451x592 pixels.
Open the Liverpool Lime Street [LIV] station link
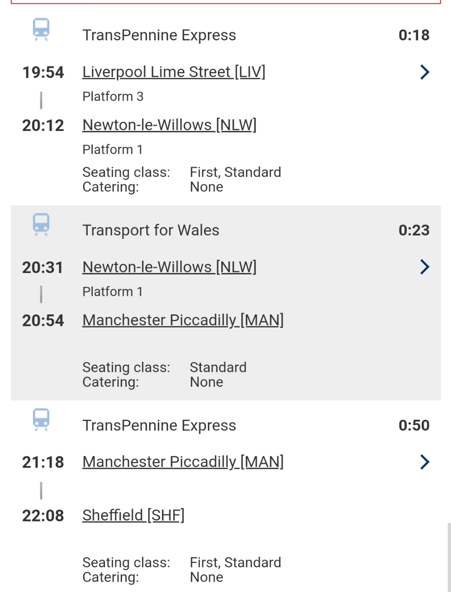[x=174, y=72]
